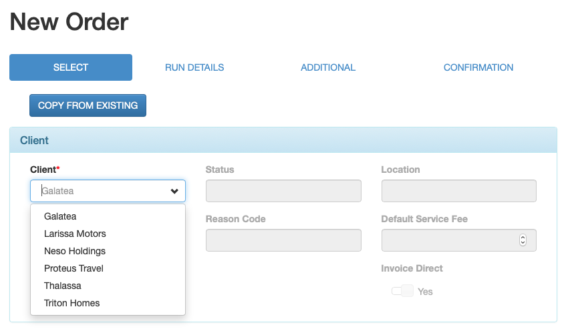Click the Reason Code field

[283, 240]
